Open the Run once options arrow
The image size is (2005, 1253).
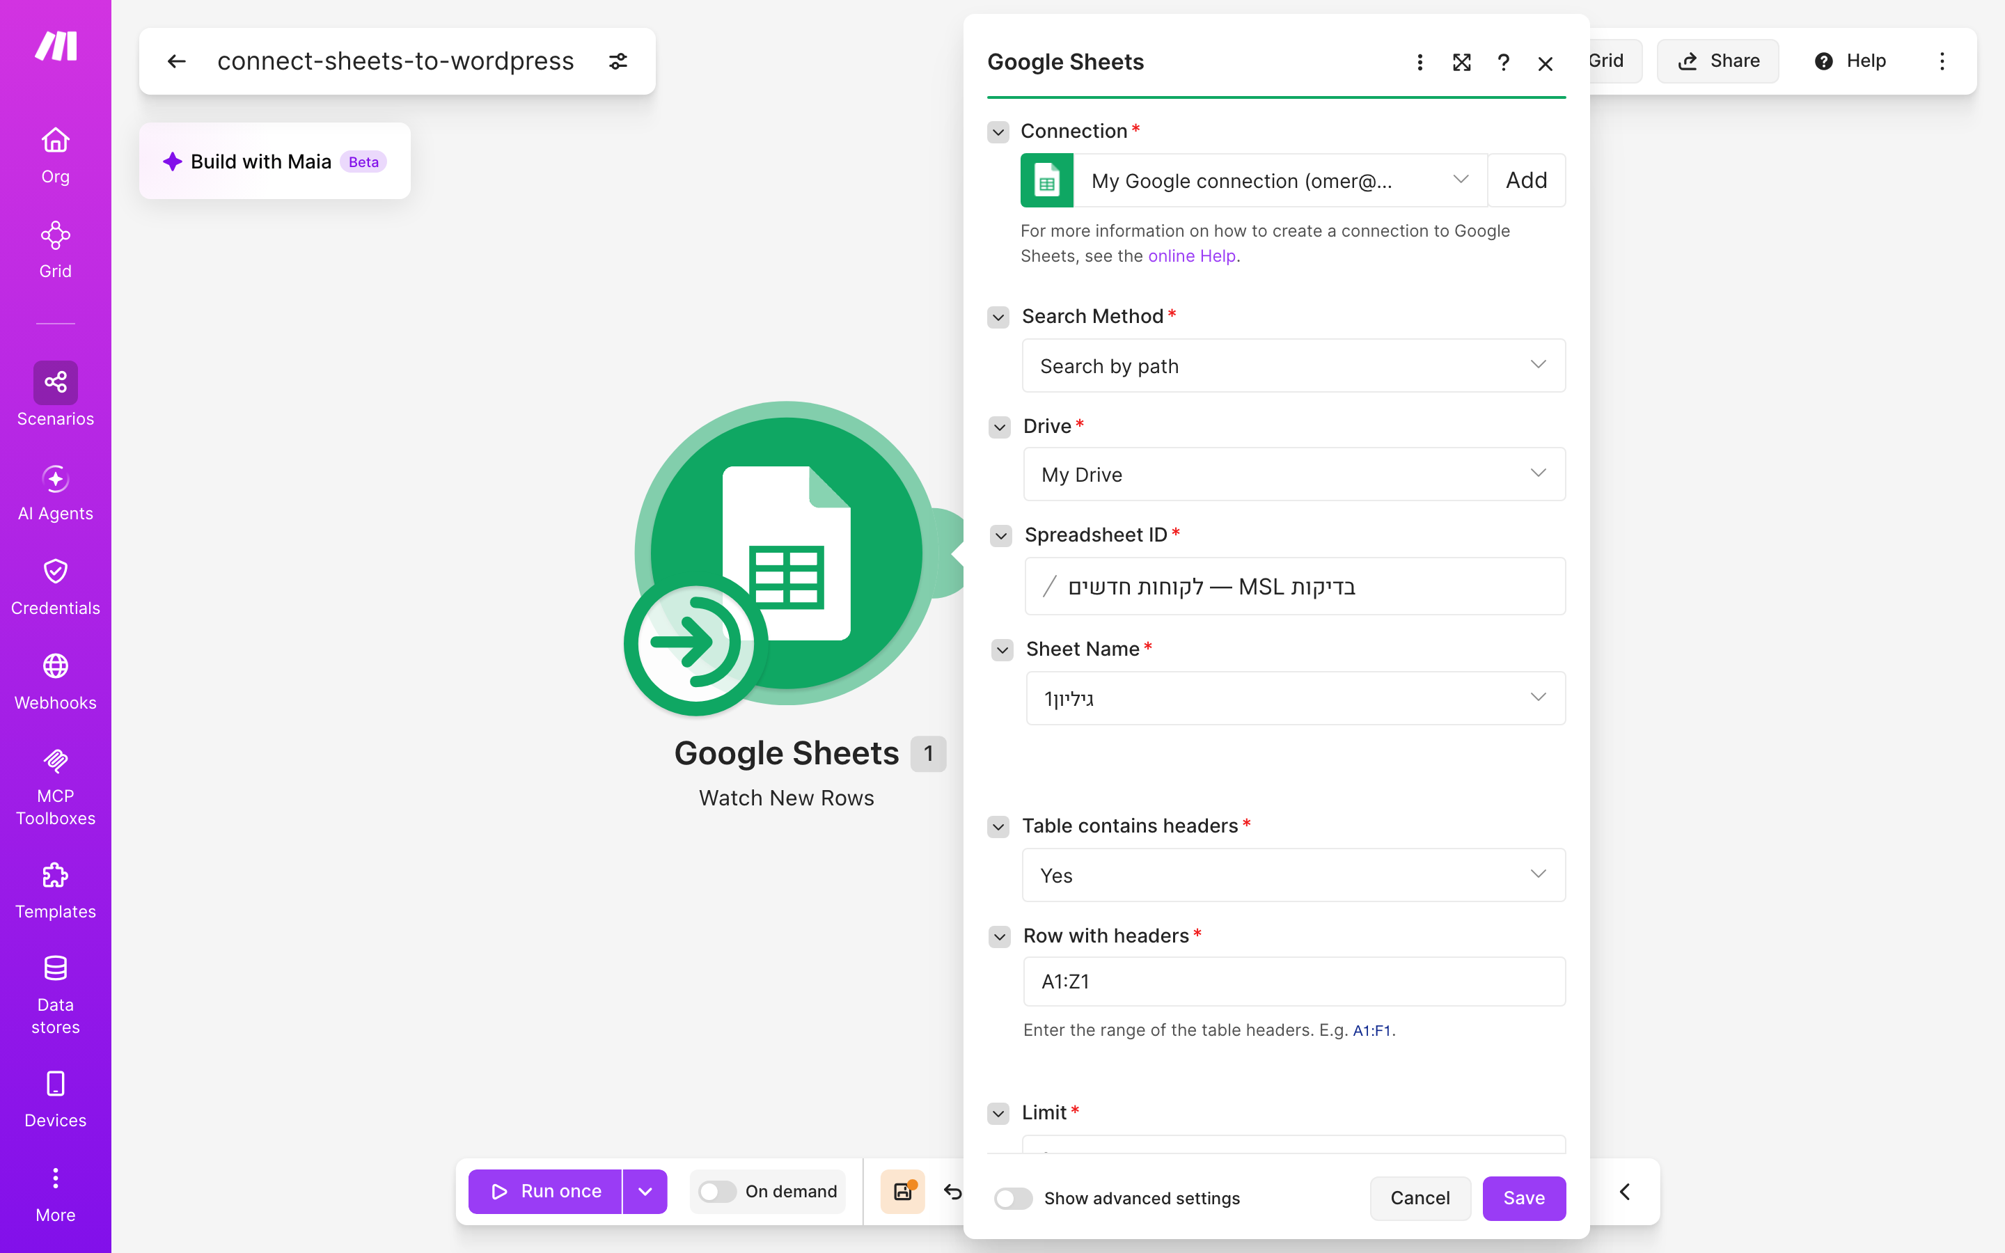pyautogui.click(x=645, y=1192)
